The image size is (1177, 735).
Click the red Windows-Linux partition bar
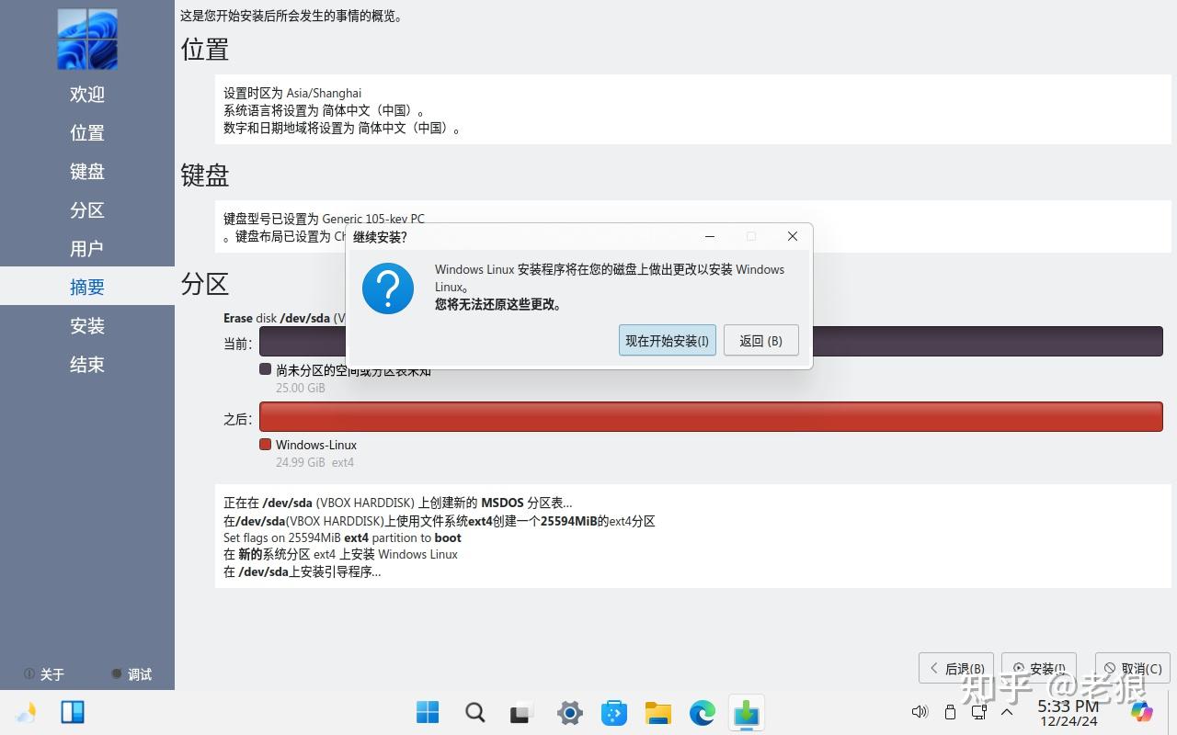tap(712, 416)
